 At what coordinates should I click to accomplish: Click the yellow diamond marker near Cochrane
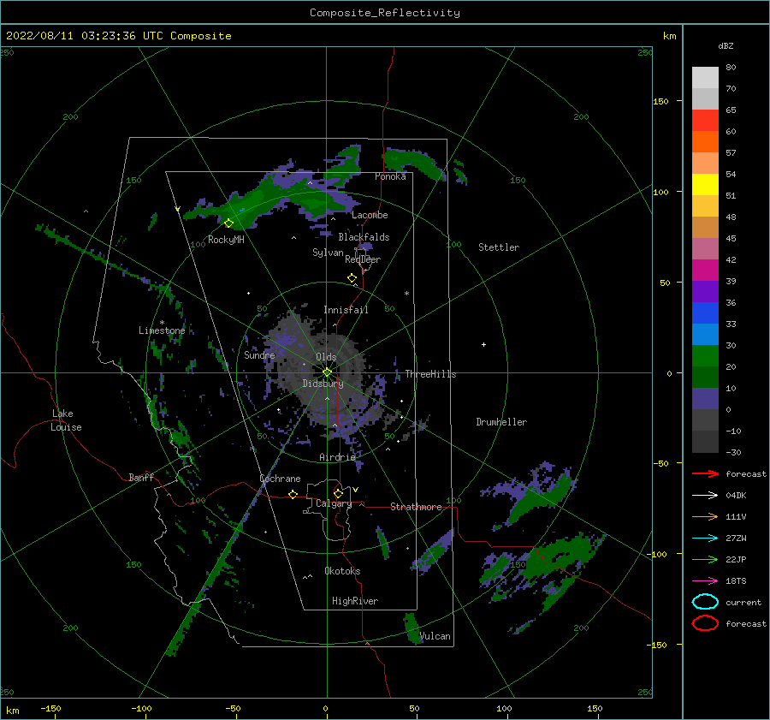click(293, 494)
